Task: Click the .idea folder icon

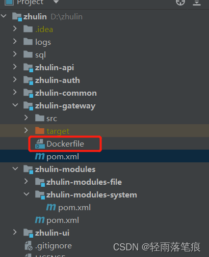Action: pyautogui.click(x=28, y=29)
